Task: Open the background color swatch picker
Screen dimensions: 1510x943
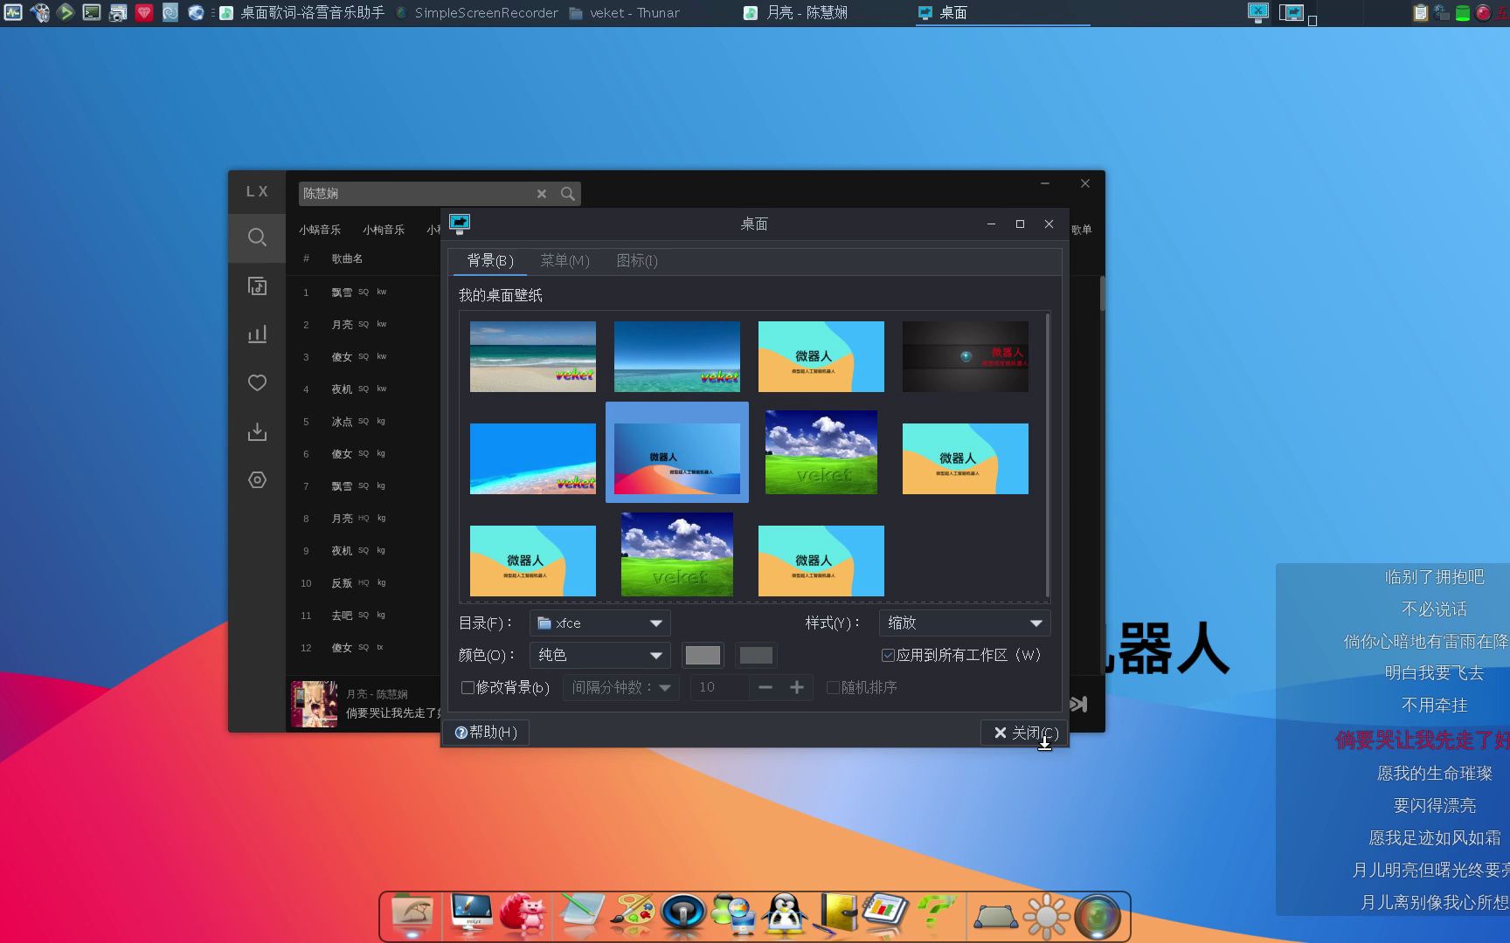Action: click(703, 655)
